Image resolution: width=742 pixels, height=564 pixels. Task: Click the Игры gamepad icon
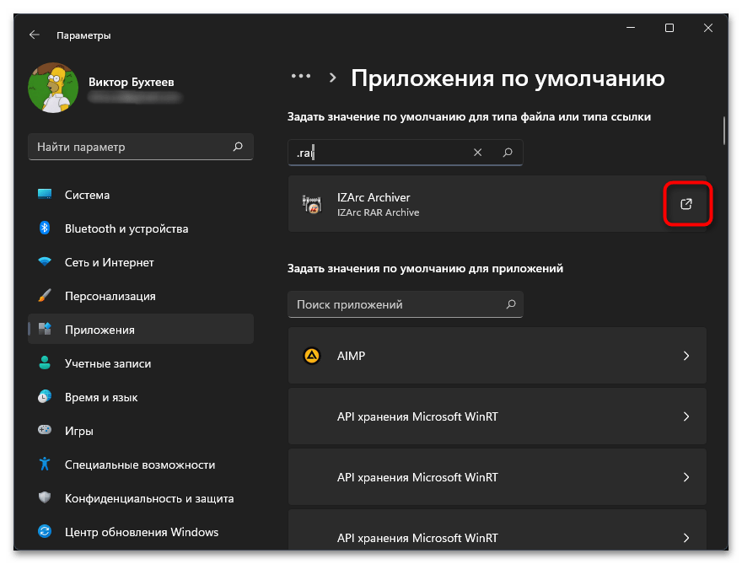(45, 430)
